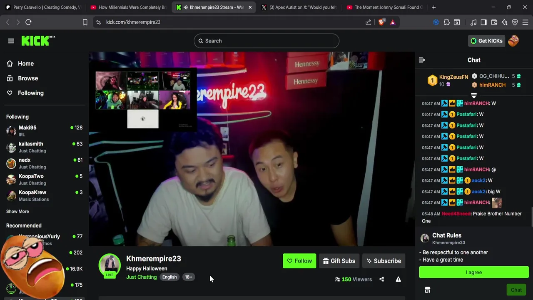Open the Khmerempire23 streamer avatar
This screenshot has height=300, width=533.
[110, 265]
